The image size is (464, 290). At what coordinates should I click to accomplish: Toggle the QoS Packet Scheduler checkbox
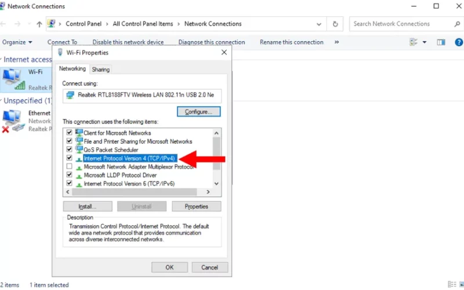pos(69,149)
